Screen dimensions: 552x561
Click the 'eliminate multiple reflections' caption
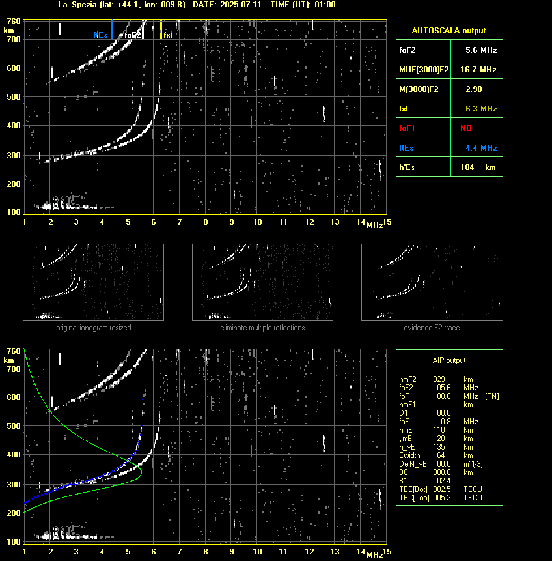[x=262, y=328]
